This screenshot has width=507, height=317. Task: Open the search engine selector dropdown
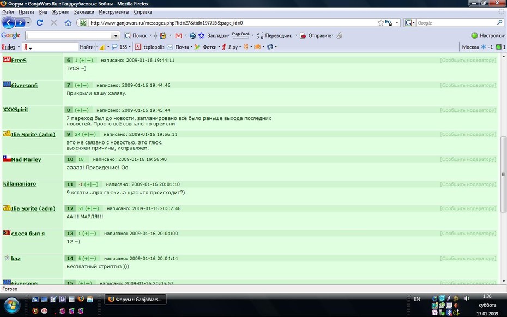414,23
